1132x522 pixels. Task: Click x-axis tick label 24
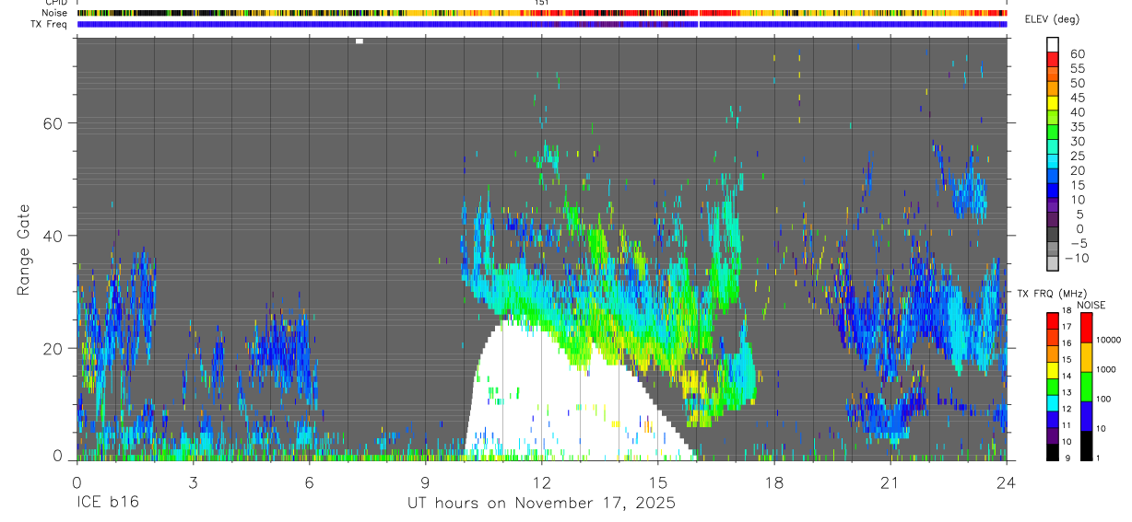[x=1006, y=482]
